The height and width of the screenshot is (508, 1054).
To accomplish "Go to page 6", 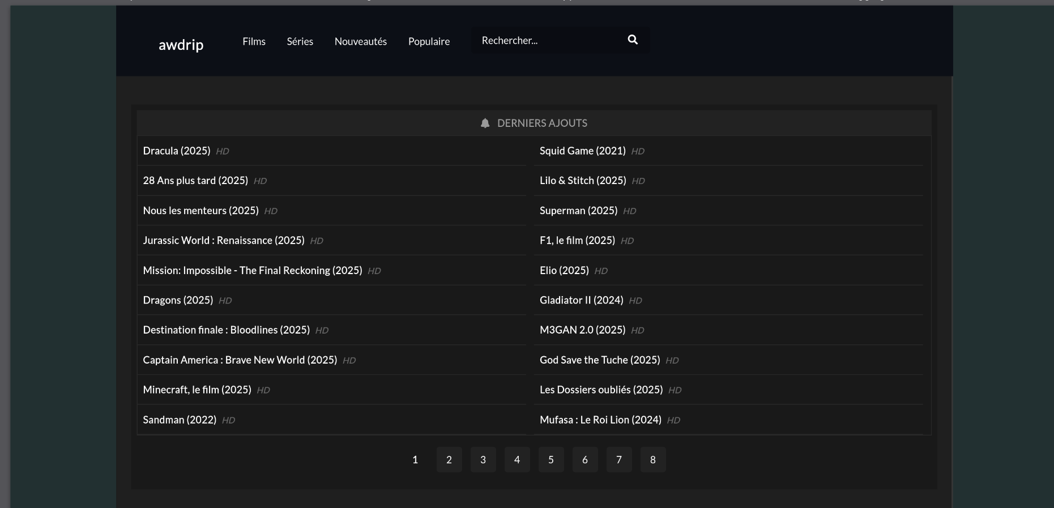I will coord(585,460).
